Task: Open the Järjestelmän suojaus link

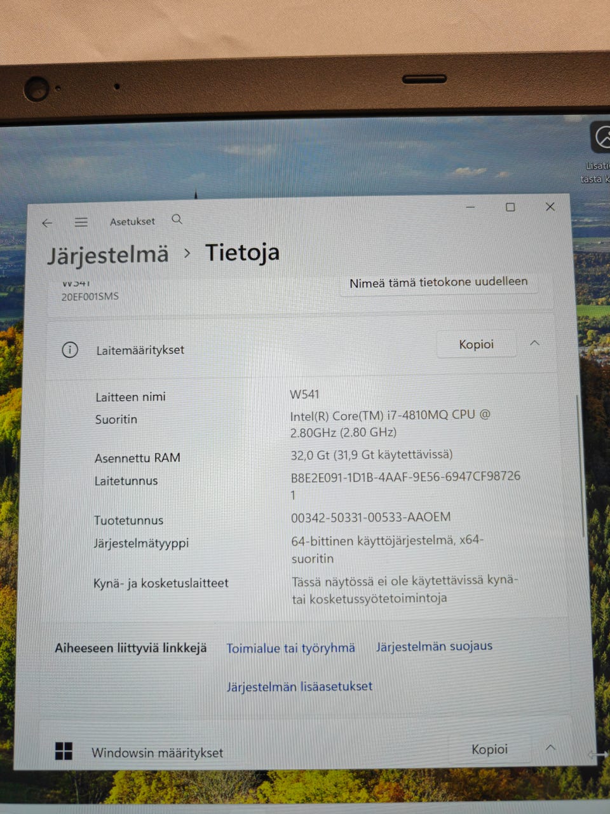Action: click(x=434, y=646)
